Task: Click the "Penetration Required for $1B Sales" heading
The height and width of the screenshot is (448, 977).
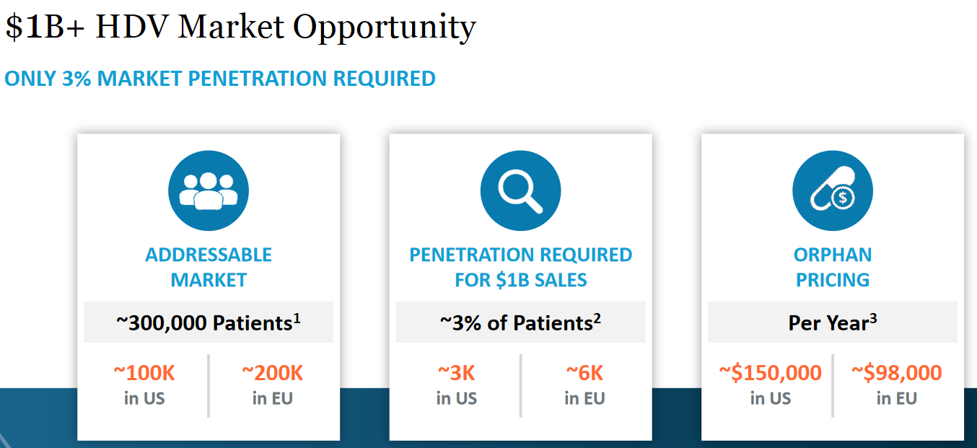Action: tap(520, 267)
